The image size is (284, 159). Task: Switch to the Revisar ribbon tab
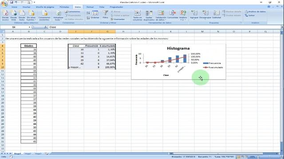click(x=90, y=7)
